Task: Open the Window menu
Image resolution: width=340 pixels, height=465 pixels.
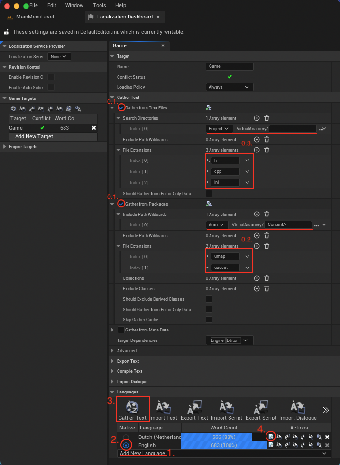Action: [74, 5]
